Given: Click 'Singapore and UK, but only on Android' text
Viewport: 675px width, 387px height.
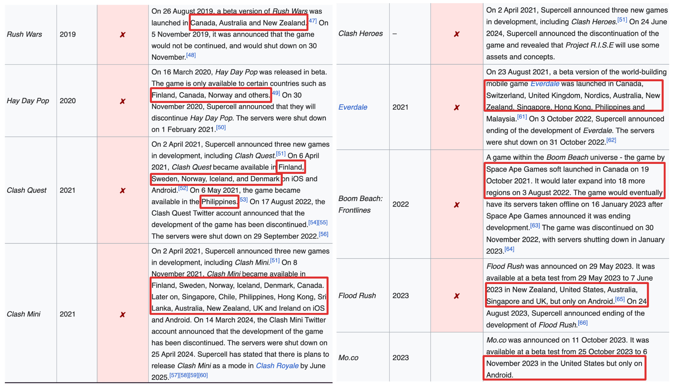Looking at the screenshot, I should point(550,301).
